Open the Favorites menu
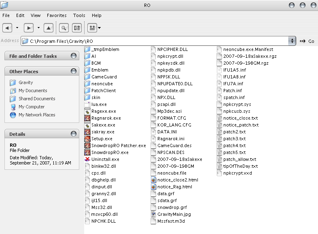The image size is (318, 234). click(x=57, y=15)
